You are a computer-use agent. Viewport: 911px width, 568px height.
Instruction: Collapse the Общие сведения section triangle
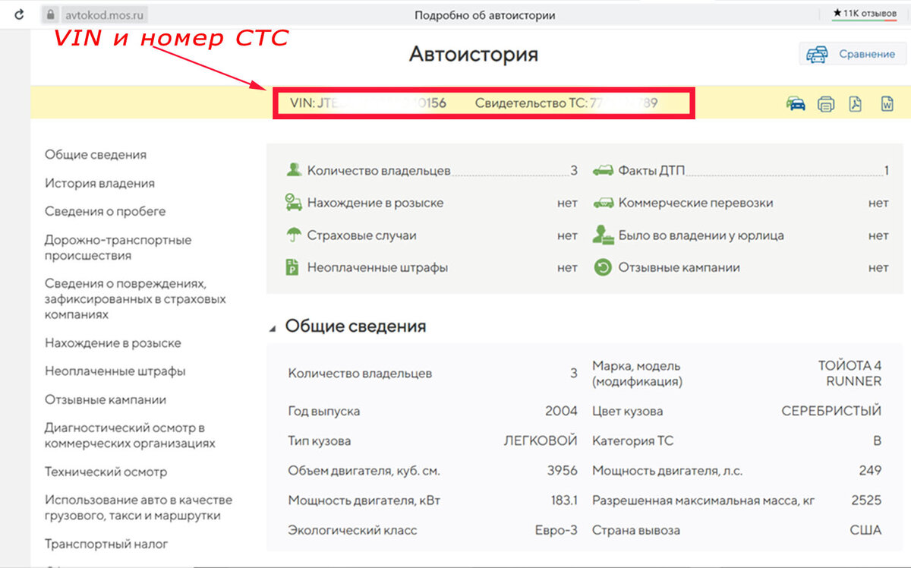pyautogui.click(x=273, y=326)
